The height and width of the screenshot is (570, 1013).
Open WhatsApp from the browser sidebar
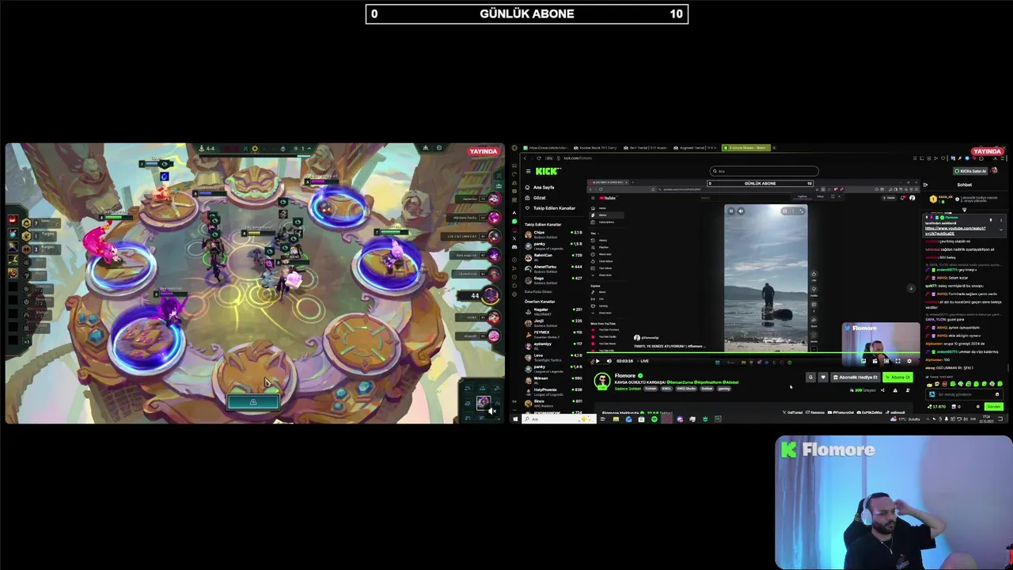pos(514,222)
